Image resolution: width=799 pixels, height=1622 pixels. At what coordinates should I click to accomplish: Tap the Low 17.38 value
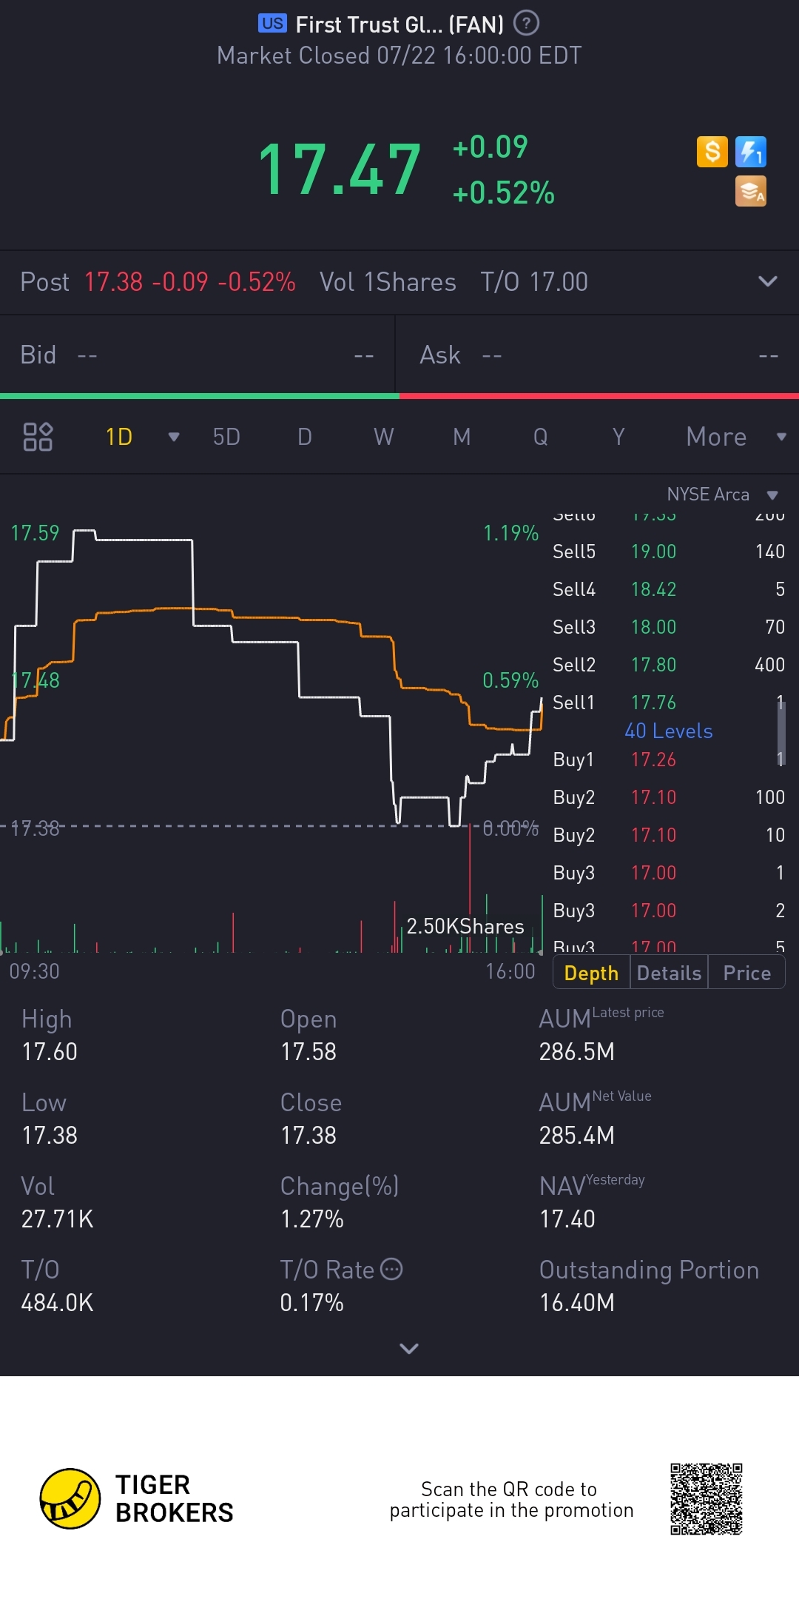pos(50,1136)
